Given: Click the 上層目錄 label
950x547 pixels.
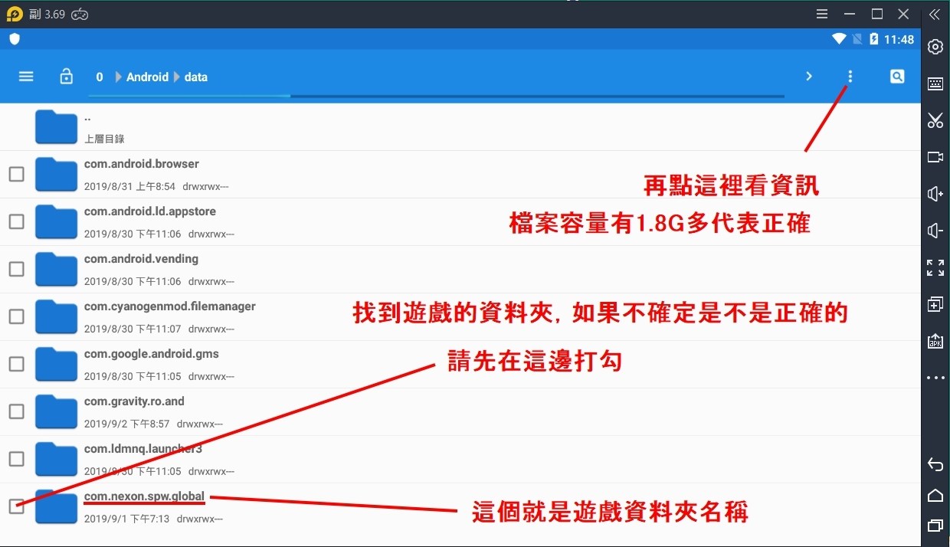Looking at the screenshot, I should [104, 139].
